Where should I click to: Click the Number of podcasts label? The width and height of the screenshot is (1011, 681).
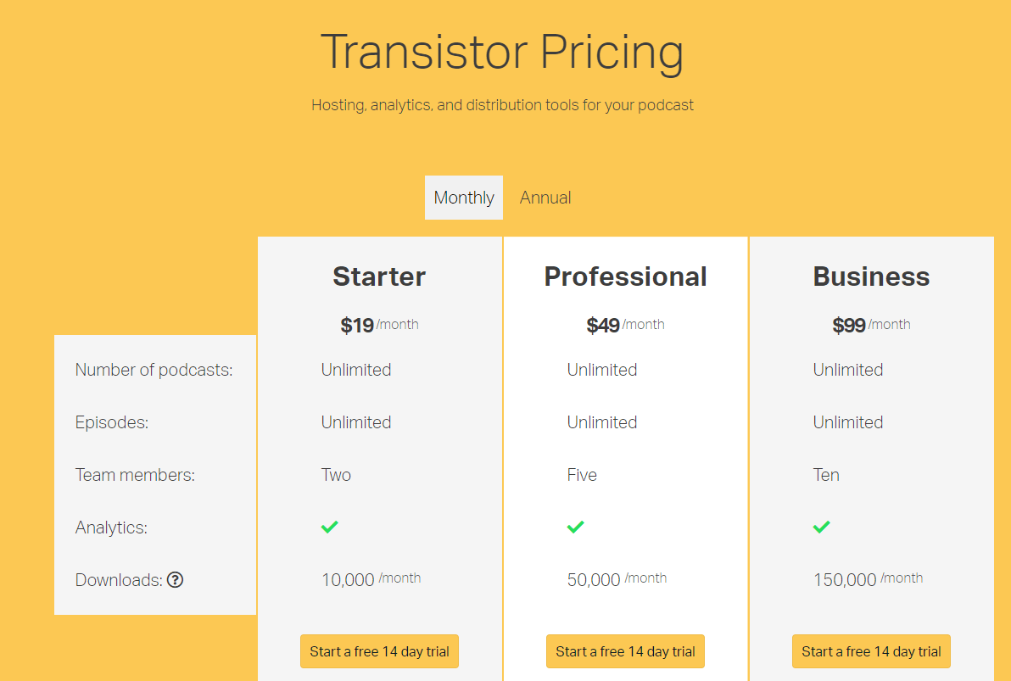[x=154, y=370]
